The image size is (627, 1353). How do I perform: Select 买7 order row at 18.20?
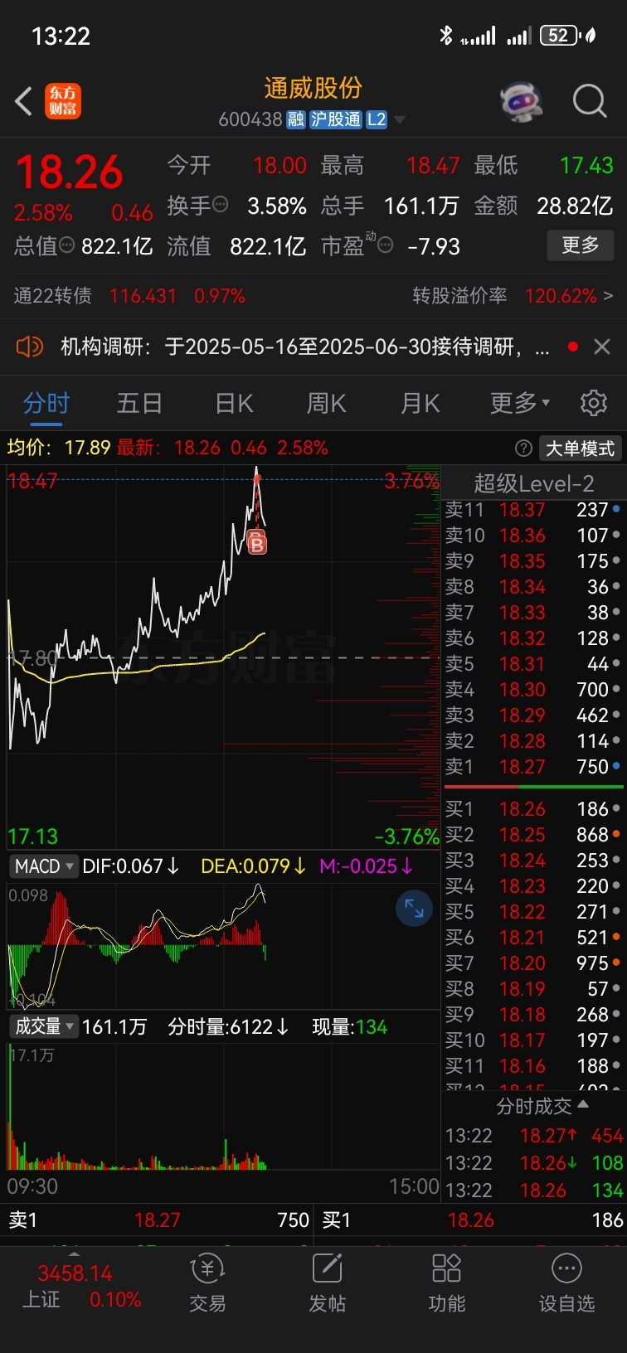(533, 963)
